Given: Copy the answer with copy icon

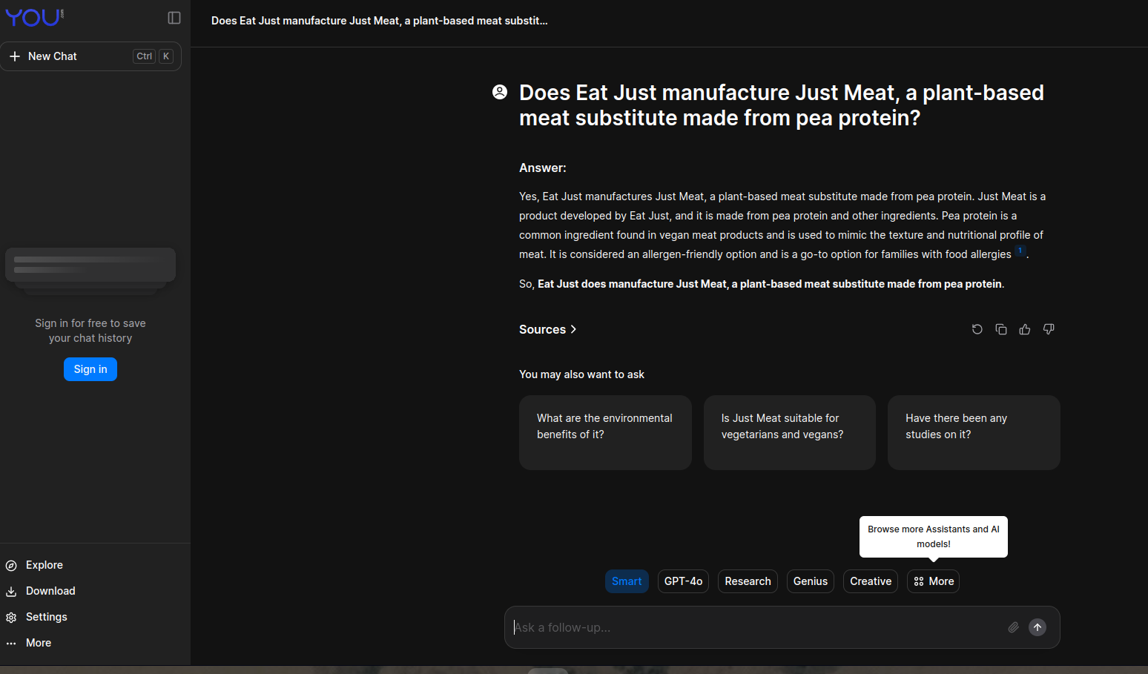Looking at the screenshot, I should tap(1001, 329).
